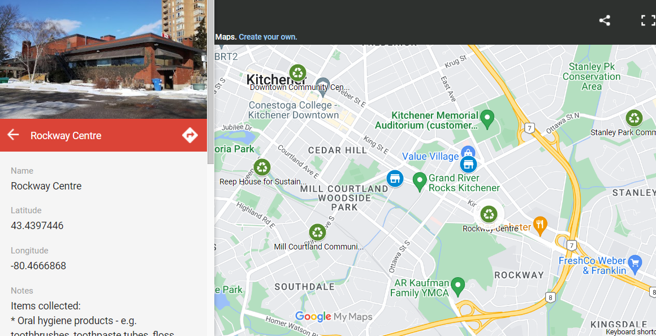
Task: Click the share map icon
Action: coord(605,20)
